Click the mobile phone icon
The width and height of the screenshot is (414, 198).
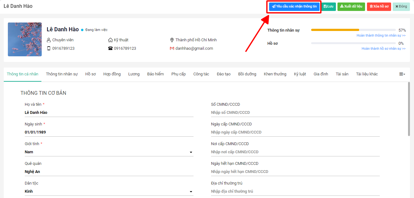[x=49, y=48]
